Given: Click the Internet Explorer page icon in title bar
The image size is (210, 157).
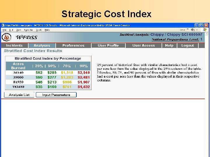Looking at the screenshot, I should [x=3, y=25].
